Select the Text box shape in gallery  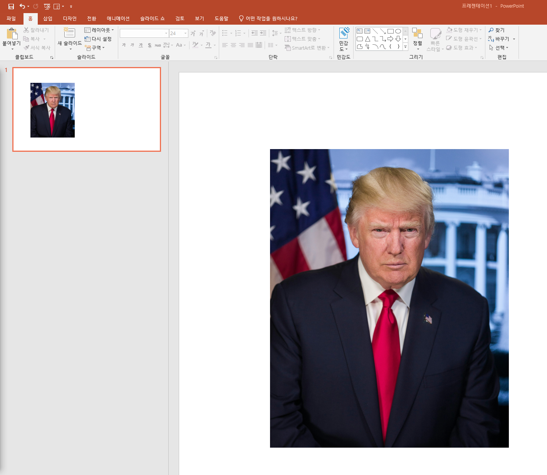[359, 31]
